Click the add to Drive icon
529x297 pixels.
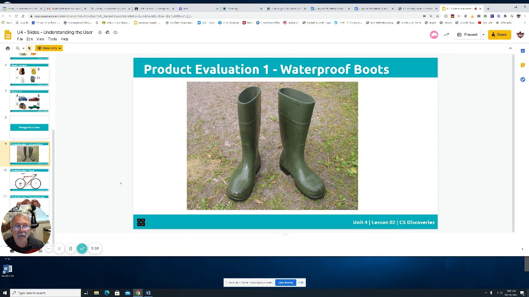107,32
